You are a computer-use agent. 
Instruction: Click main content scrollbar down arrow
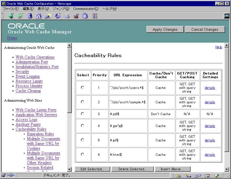point(227,169)
